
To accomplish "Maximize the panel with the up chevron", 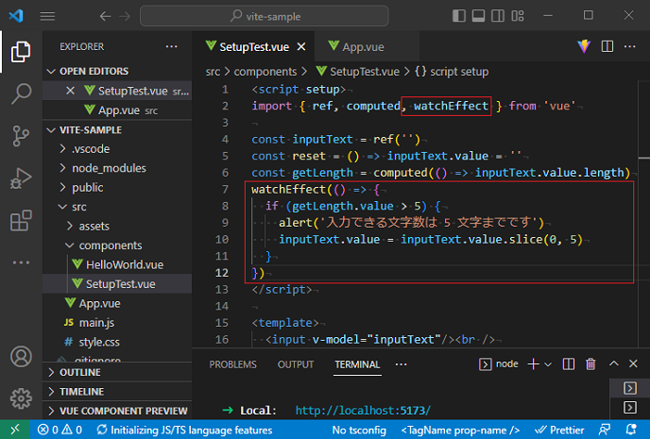I will 613,363.
